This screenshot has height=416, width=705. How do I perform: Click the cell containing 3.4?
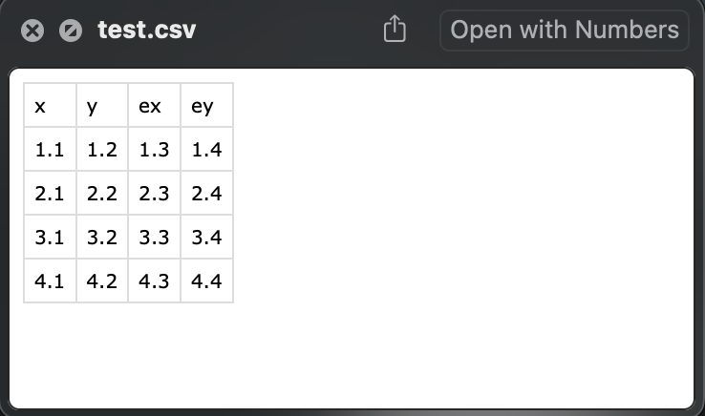[207, 237]
